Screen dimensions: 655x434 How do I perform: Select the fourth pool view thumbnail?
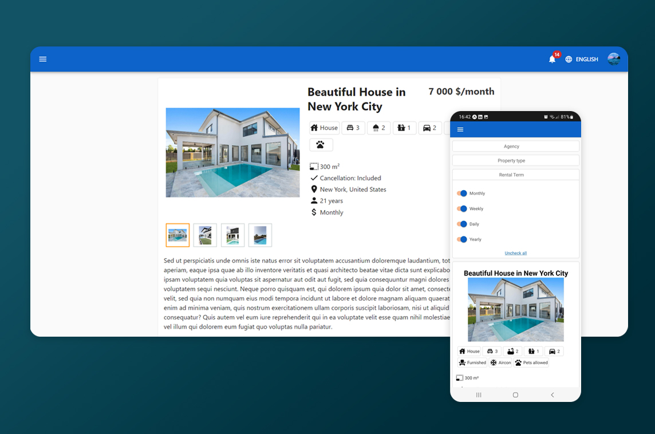261,235
